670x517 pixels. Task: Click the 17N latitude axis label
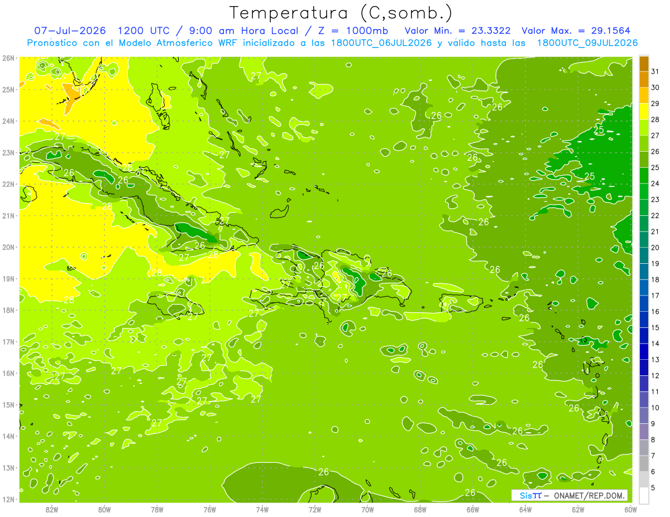[8, 341]
